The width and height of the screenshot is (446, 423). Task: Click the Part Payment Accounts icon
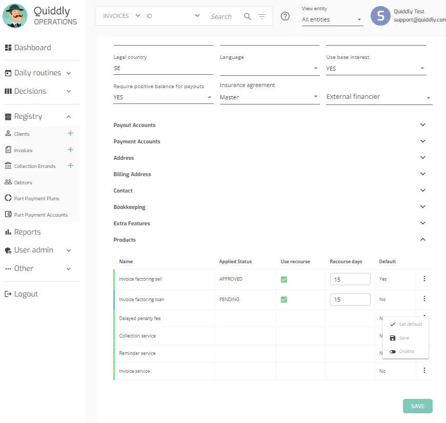(8, 214)
